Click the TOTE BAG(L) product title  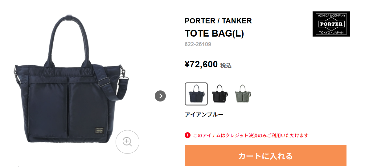coord(214,34)
